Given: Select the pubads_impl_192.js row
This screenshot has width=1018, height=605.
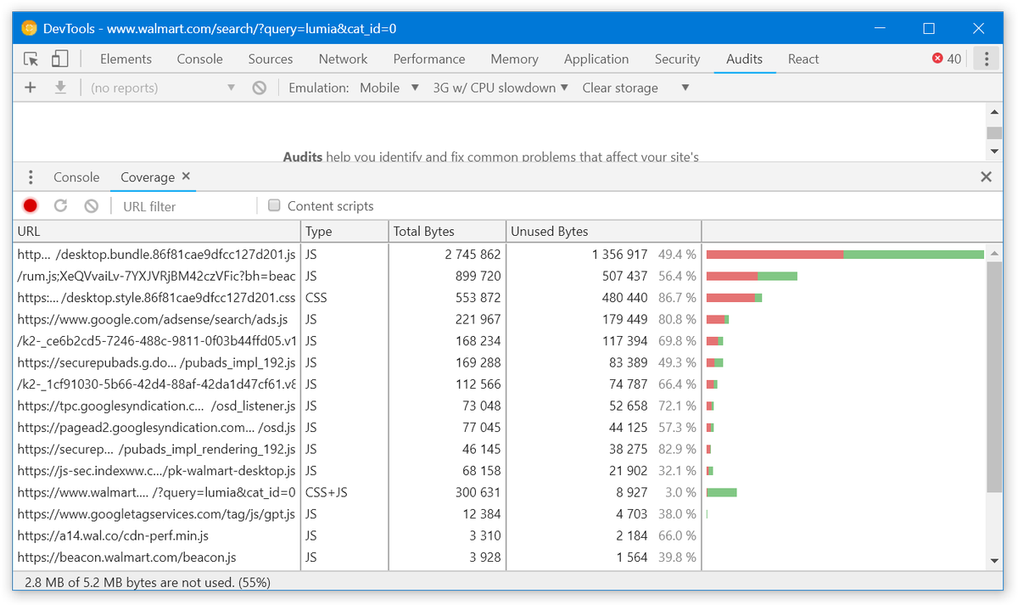Looking at the screenshot, I should [x=501, y=362].
